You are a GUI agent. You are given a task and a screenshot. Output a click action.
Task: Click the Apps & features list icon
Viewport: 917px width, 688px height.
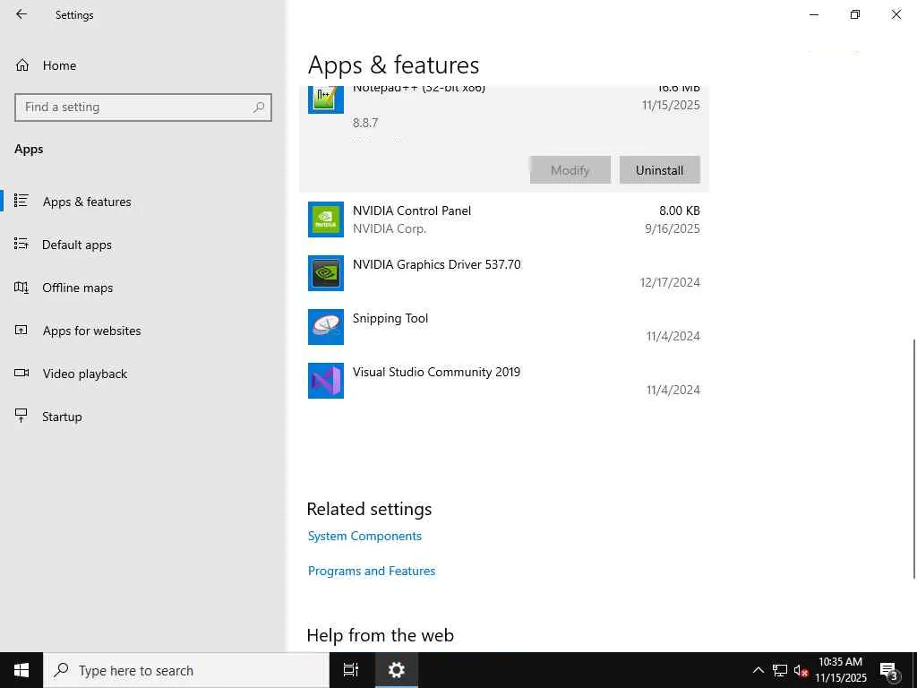point(21,201)
